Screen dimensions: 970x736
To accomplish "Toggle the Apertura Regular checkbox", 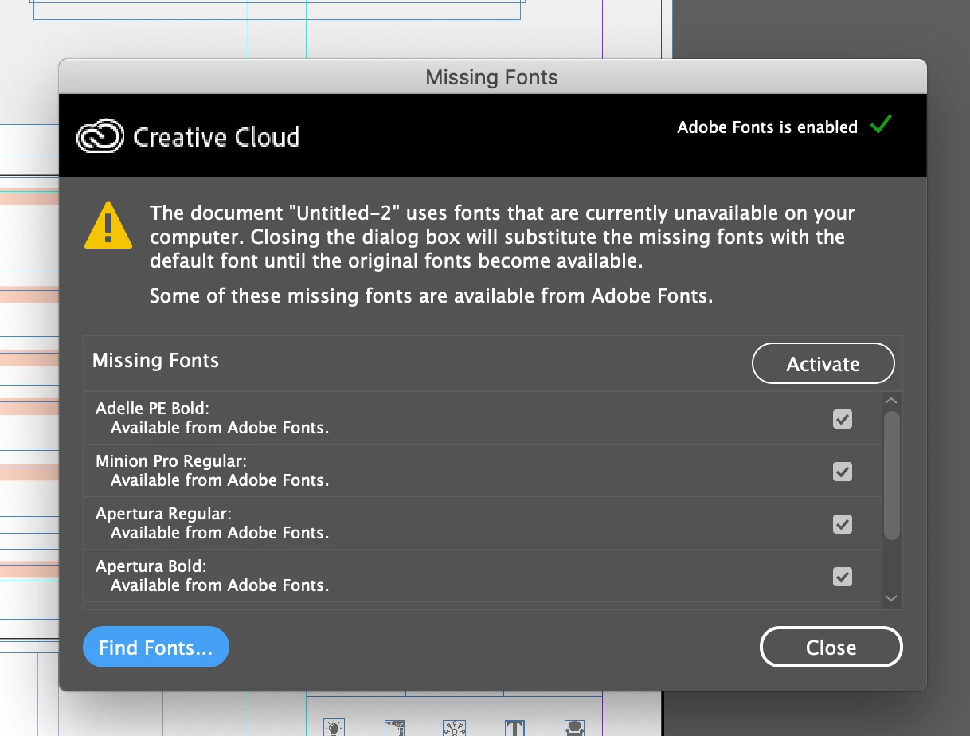I will click(843, 524).
